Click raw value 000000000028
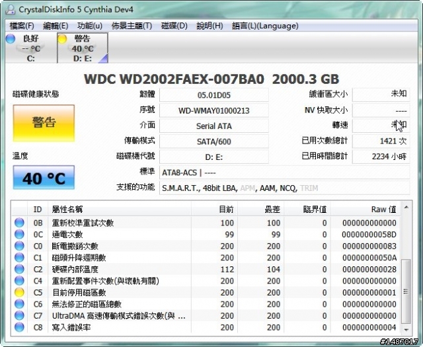Image resolution: width=423 pixels, height=347 pixels. click(369, 269)
